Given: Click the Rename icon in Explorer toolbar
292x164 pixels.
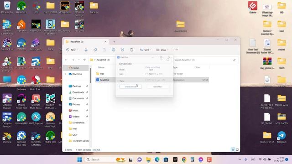Looking at the screenshot, I should pyautogui.click(x=114, y=50).
